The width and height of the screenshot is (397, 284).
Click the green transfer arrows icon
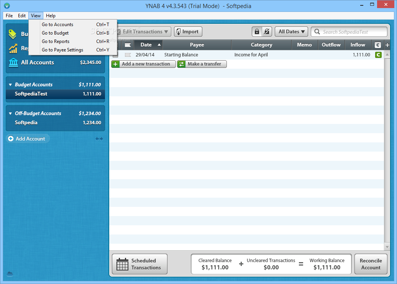181,64
